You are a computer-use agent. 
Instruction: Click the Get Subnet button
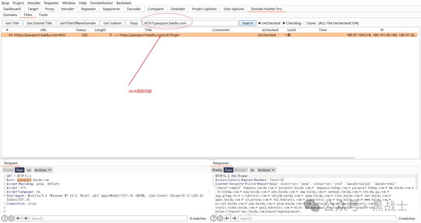click(x=113, y=23)
